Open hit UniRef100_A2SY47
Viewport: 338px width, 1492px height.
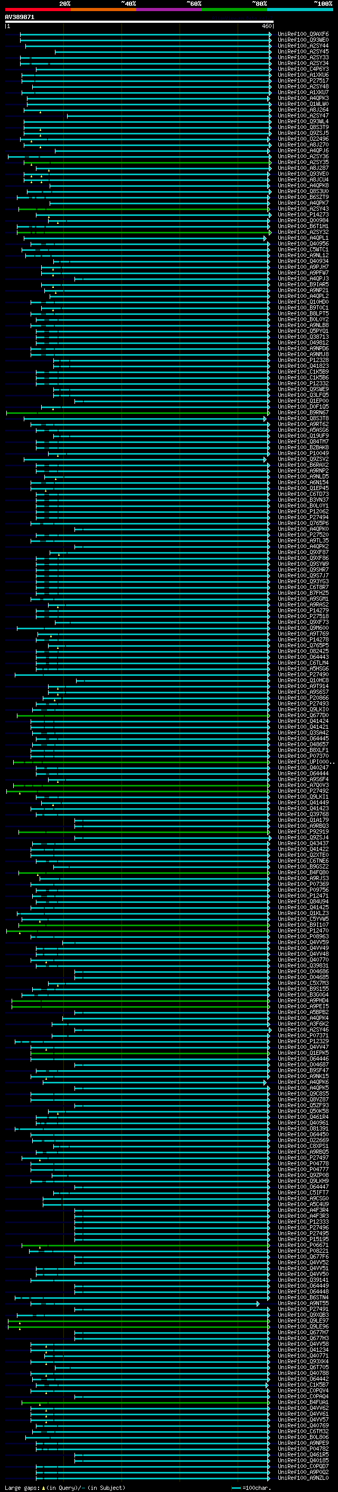tap(303, 116)
